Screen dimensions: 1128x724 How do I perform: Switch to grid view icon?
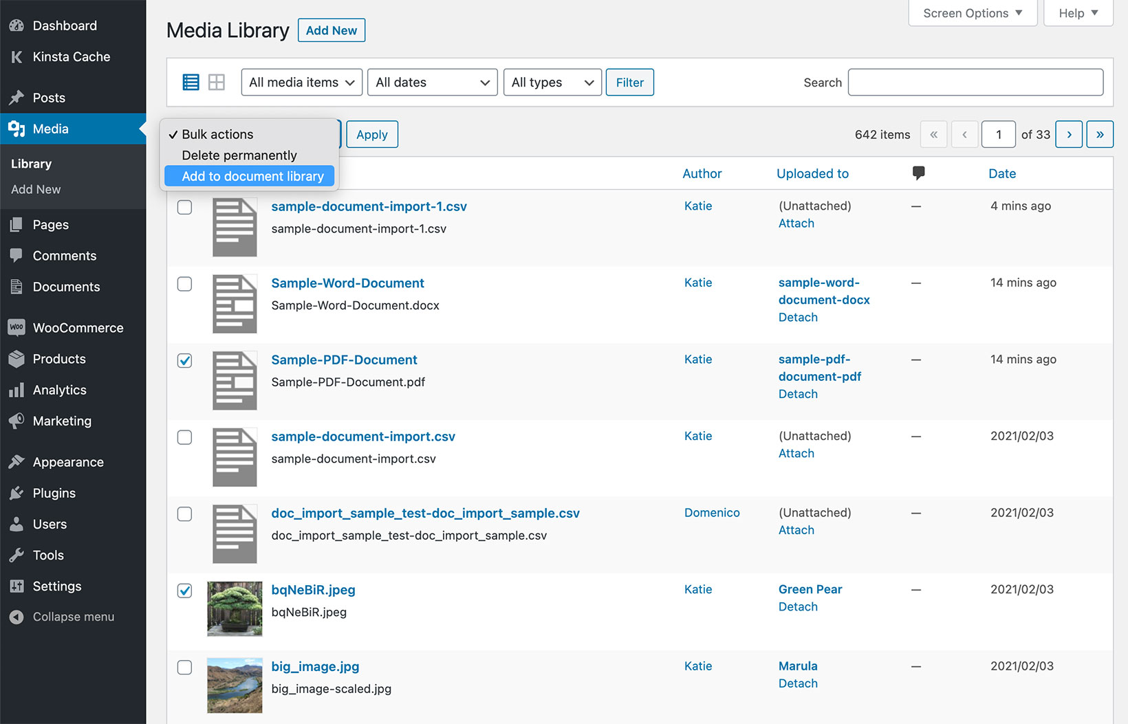pyautogui.click(x=217, y=83)
